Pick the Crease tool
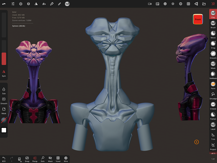 coord(213,105)
